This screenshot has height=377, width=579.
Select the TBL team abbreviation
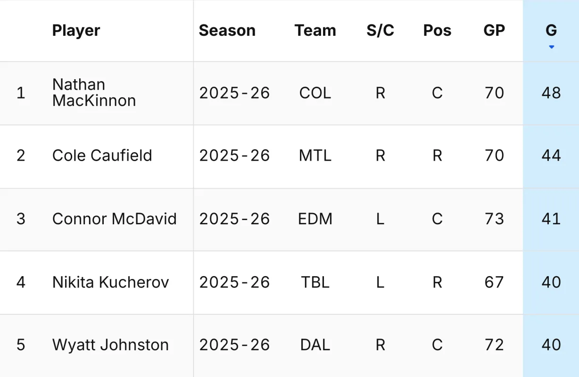click(x=315, y=282)
